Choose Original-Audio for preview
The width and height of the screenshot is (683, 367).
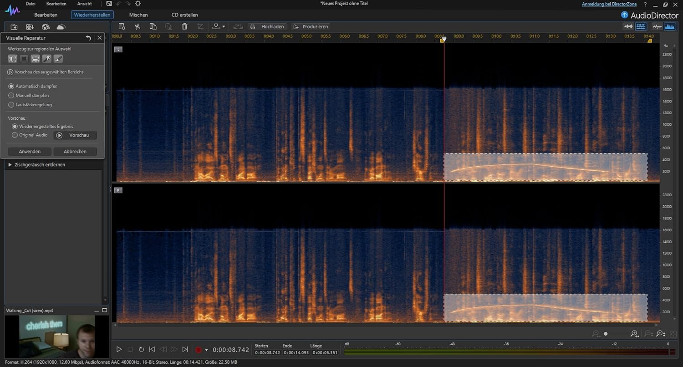pos(15,135)
